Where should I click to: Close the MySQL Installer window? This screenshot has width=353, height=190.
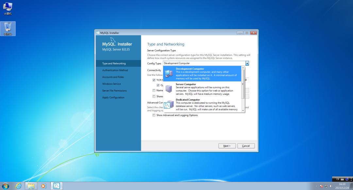point(254,33)
